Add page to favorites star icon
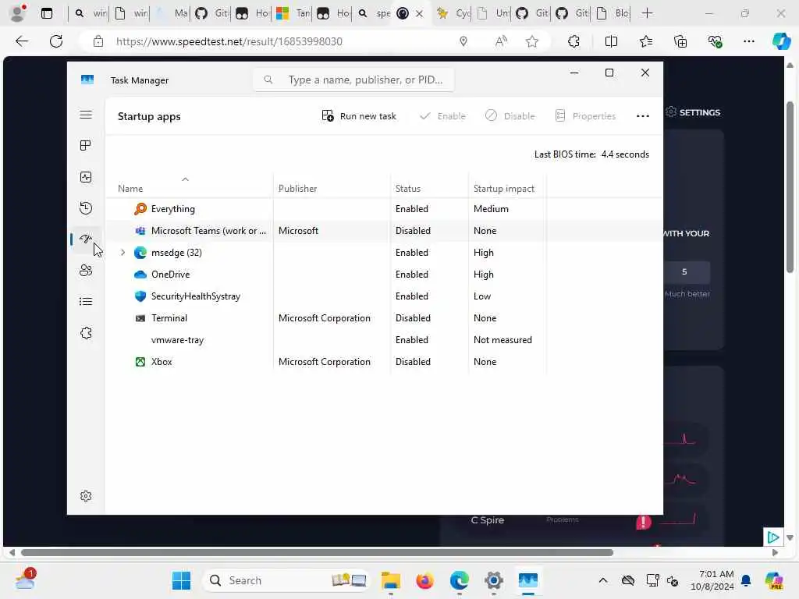 click(x=532, y=41)
